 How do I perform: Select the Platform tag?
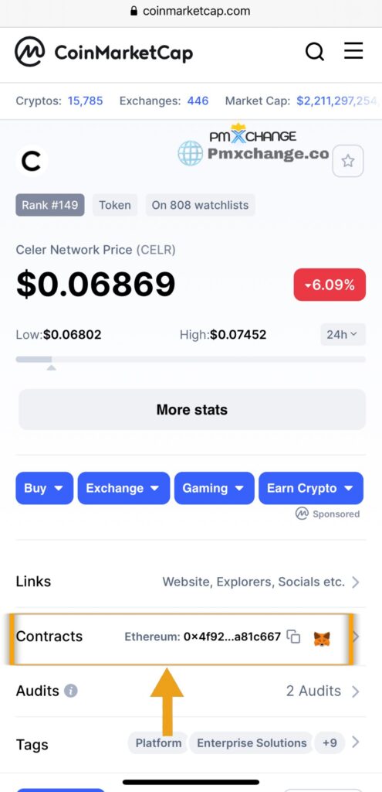click(x=158, y=743)
